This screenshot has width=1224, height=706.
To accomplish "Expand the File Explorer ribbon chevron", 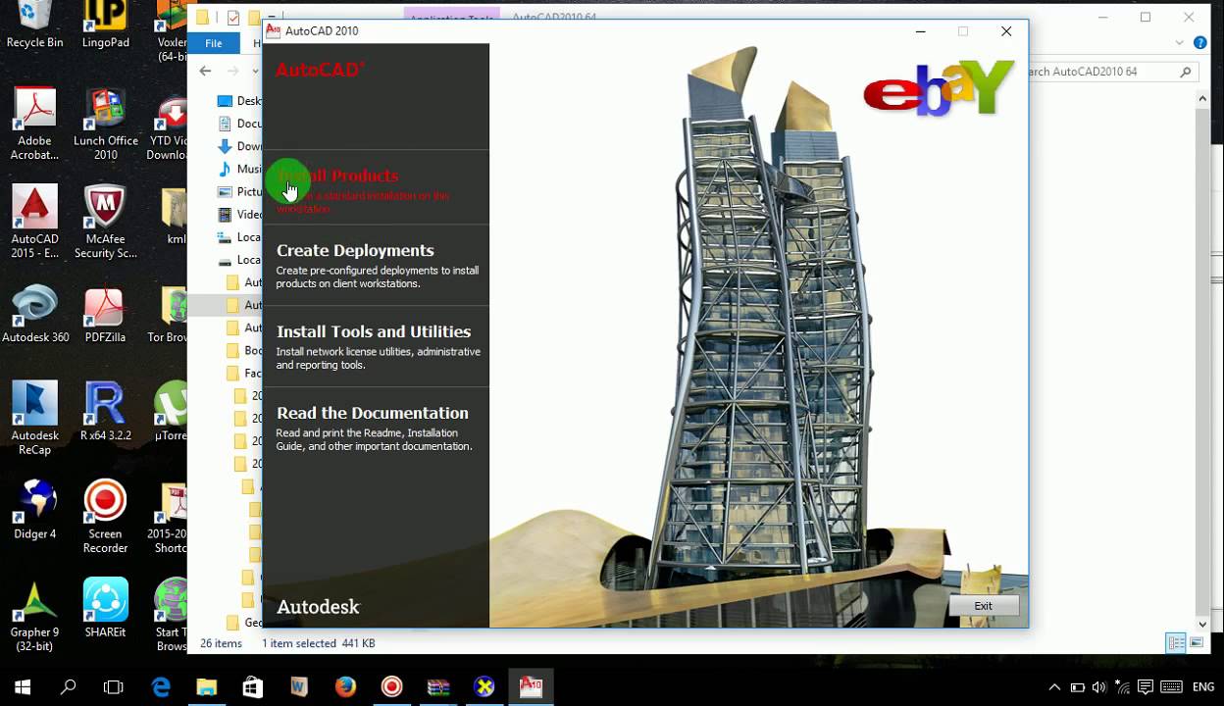I will point(1180,43).
